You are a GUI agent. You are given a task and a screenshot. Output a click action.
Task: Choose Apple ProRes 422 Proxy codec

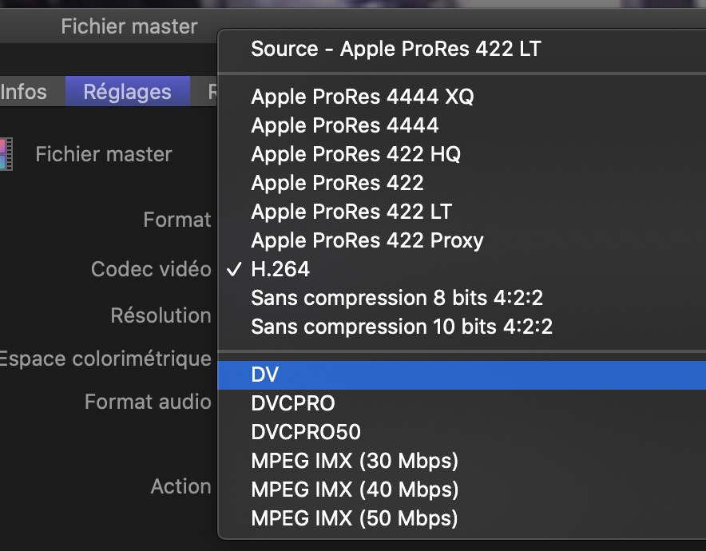[x=367, y=240]
